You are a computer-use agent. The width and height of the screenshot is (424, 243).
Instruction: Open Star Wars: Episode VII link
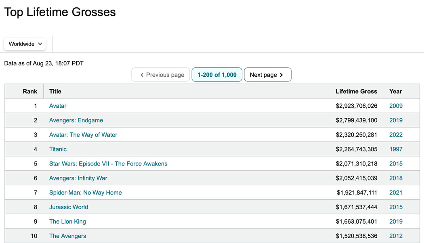click(108, 164)
